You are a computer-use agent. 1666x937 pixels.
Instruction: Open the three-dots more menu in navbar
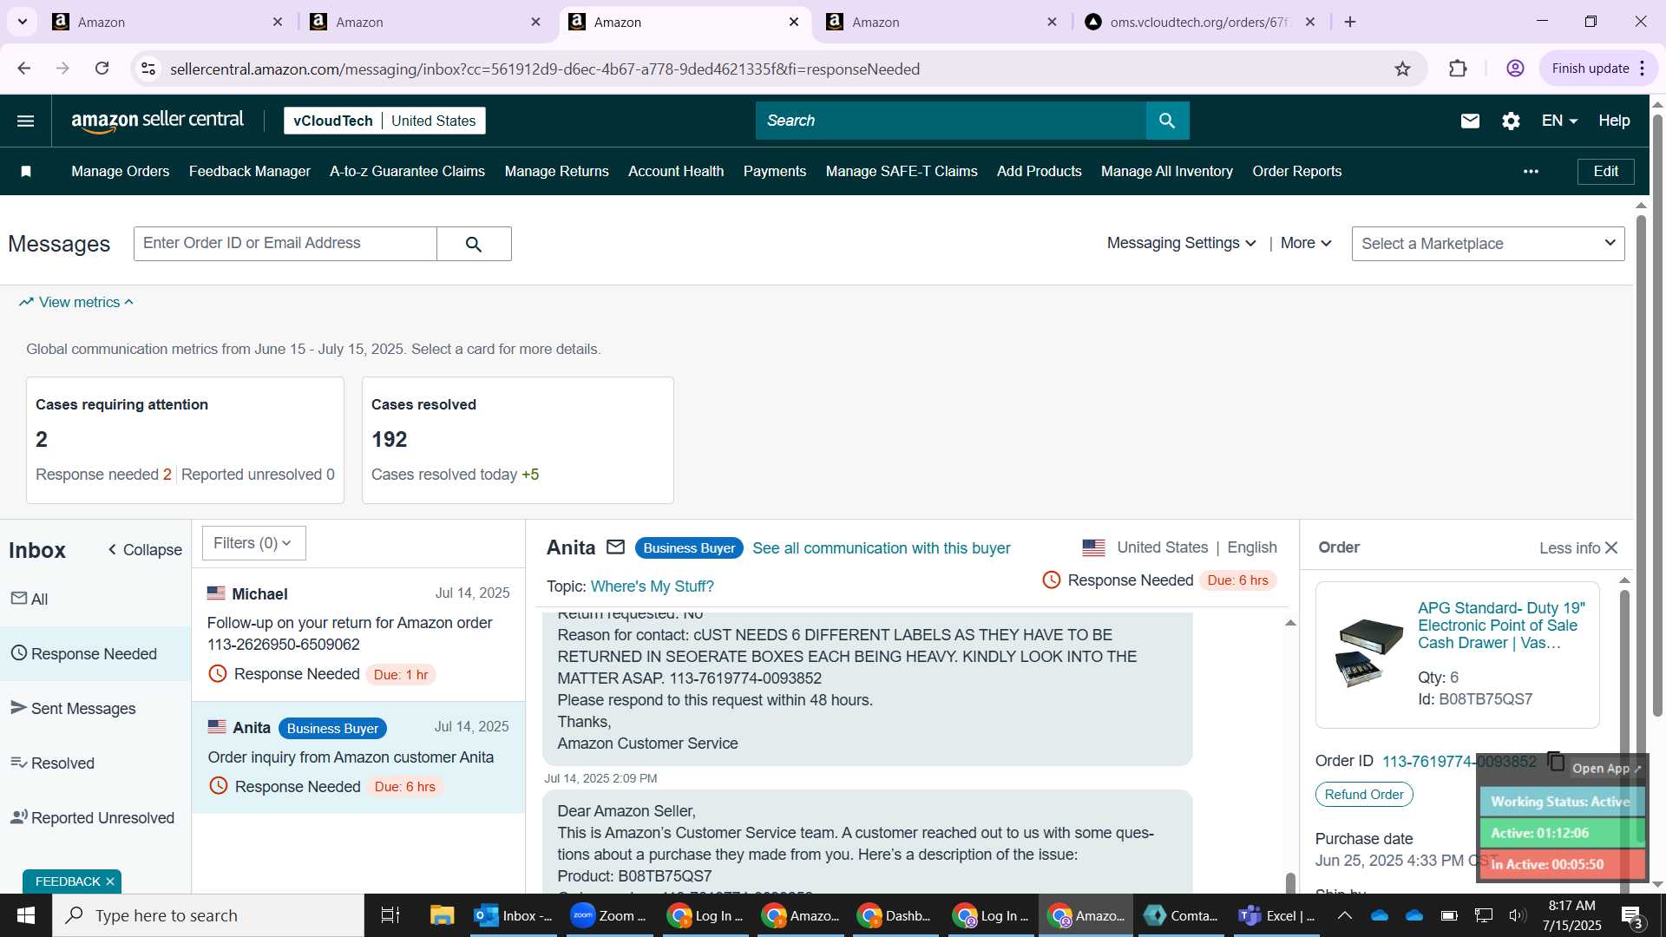tap(1532, 172)
